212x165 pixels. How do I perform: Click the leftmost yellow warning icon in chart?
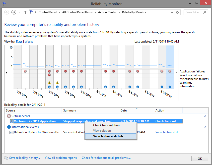coord(49,83)
